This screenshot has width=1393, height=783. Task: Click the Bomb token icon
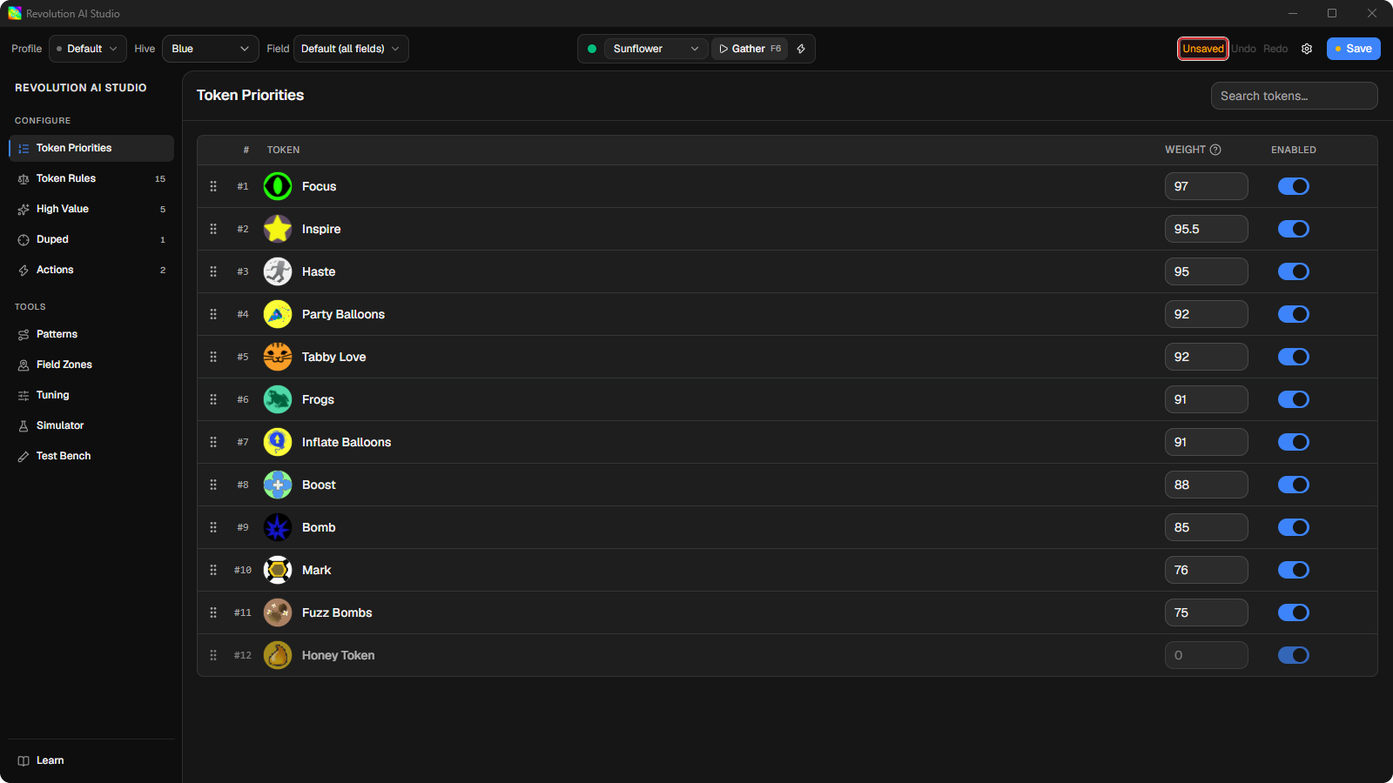[x=278, y=527]
